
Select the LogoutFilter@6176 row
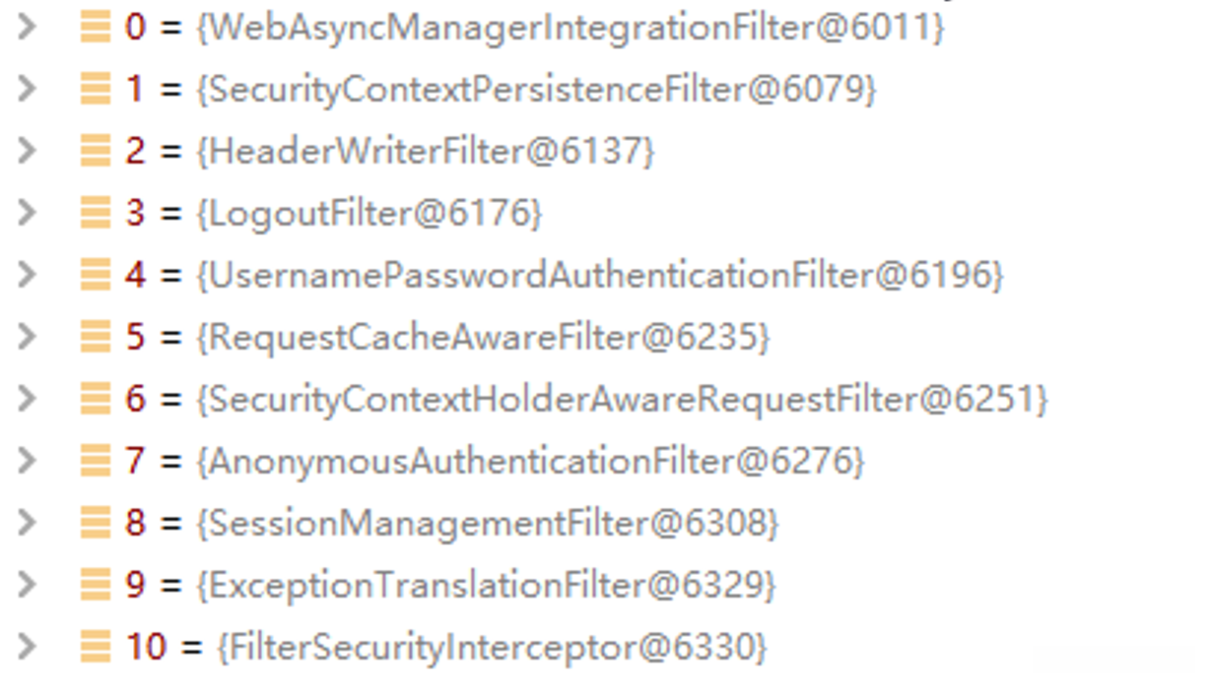click(370, 214)
